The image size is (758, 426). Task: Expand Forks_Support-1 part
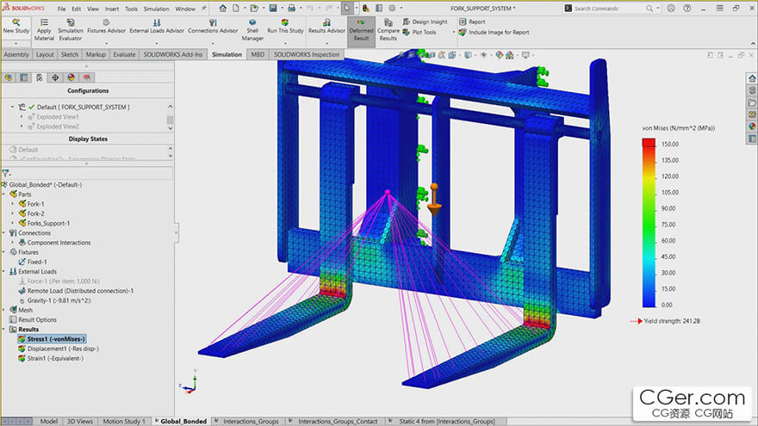(13, 223)
